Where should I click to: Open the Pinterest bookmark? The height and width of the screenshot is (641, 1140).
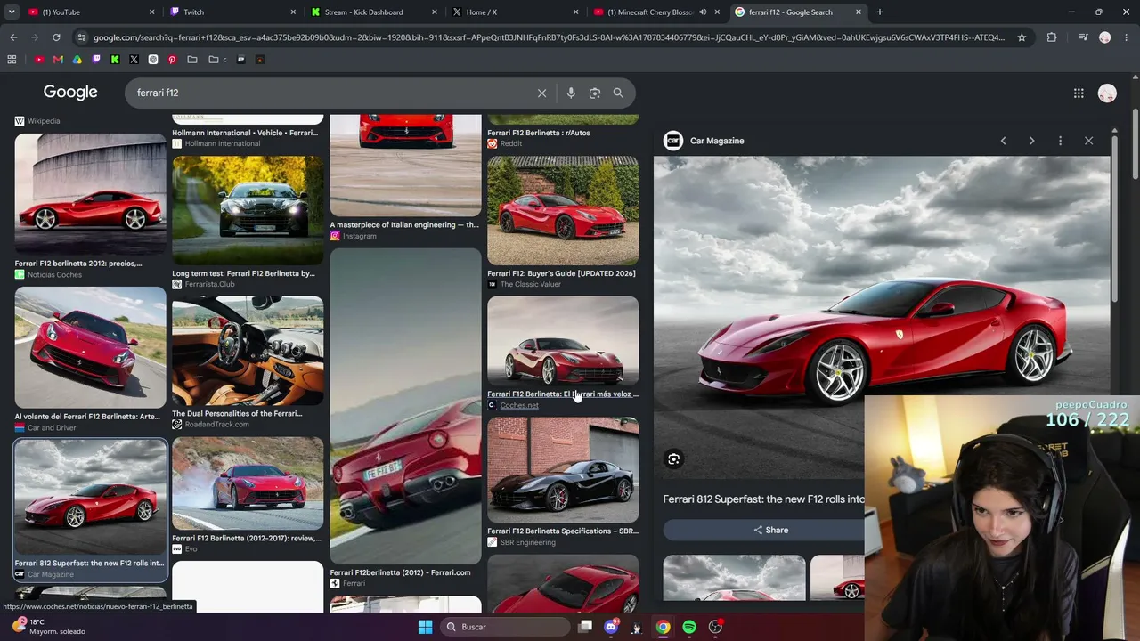pos(172,60)
